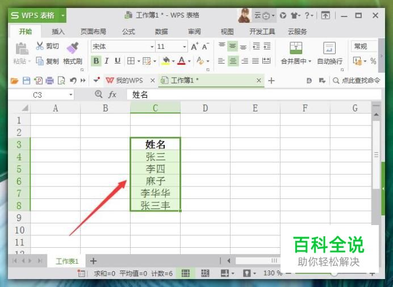The height and width of the screenshot is (287, 393).
Task: Click the Paste clipboard icon
Action: [x=22, y=48]
